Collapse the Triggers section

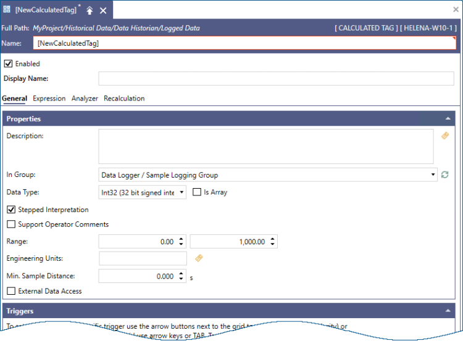click(x=448, y=311)
